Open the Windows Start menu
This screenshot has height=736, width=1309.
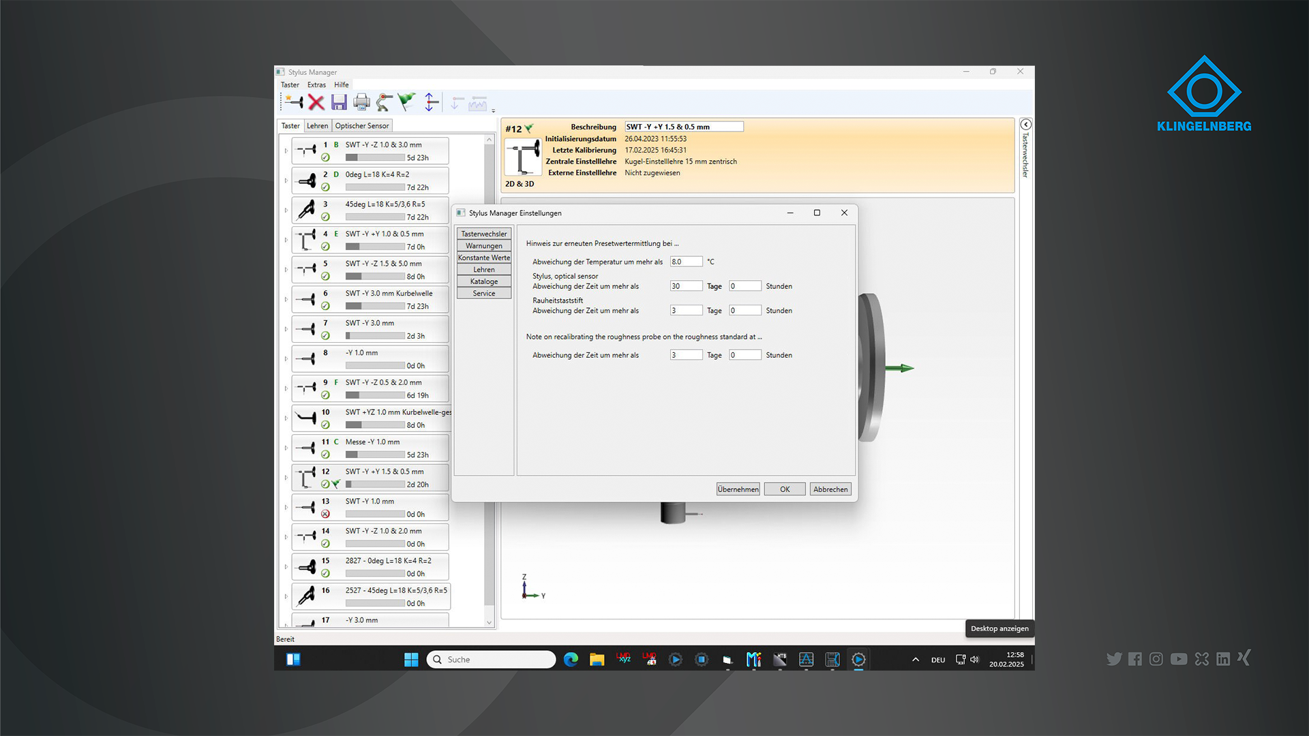pos(411,659)
